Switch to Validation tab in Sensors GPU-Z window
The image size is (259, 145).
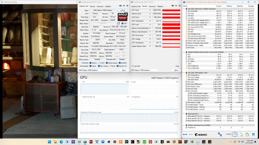[160, 6]
